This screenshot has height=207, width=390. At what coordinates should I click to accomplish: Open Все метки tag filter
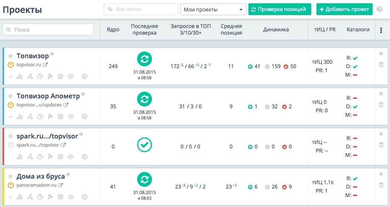[141, 10]
